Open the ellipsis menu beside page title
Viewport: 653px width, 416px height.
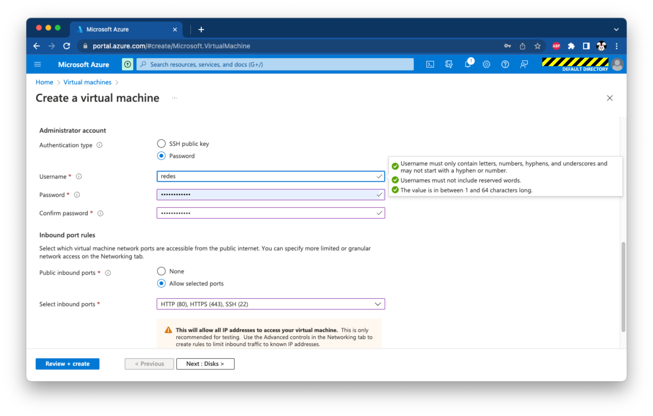[175, 98]
